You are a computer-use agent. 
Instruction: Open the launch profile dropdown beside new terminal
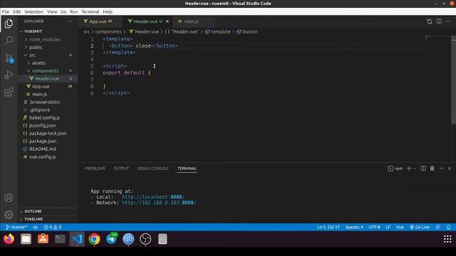tap(415, 169)
